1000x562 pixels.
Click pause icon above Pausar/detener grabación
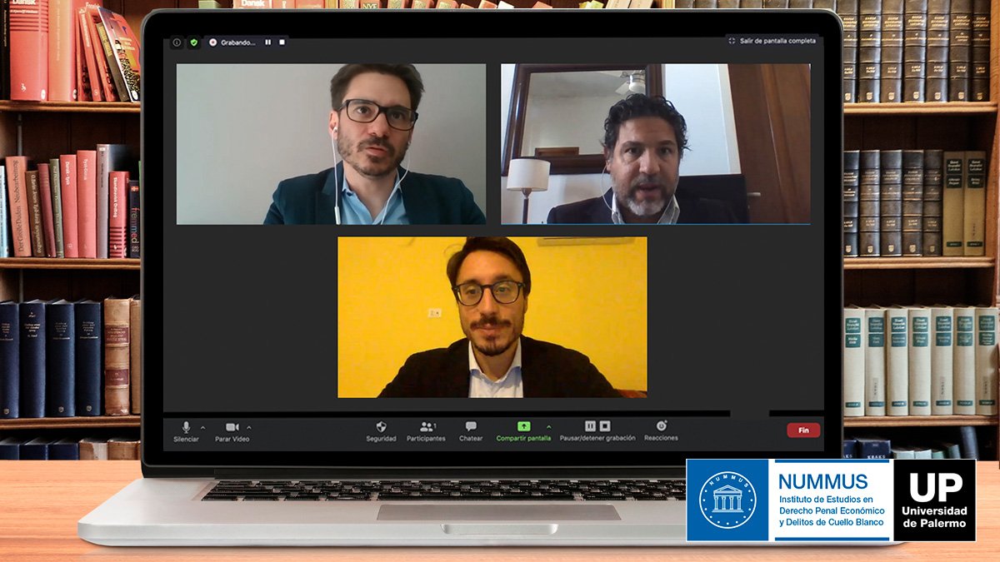click(590, 425)
